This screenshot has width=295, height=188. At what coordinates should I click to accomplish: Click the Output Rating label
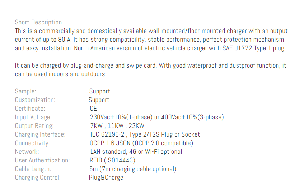tap(34, 126)
